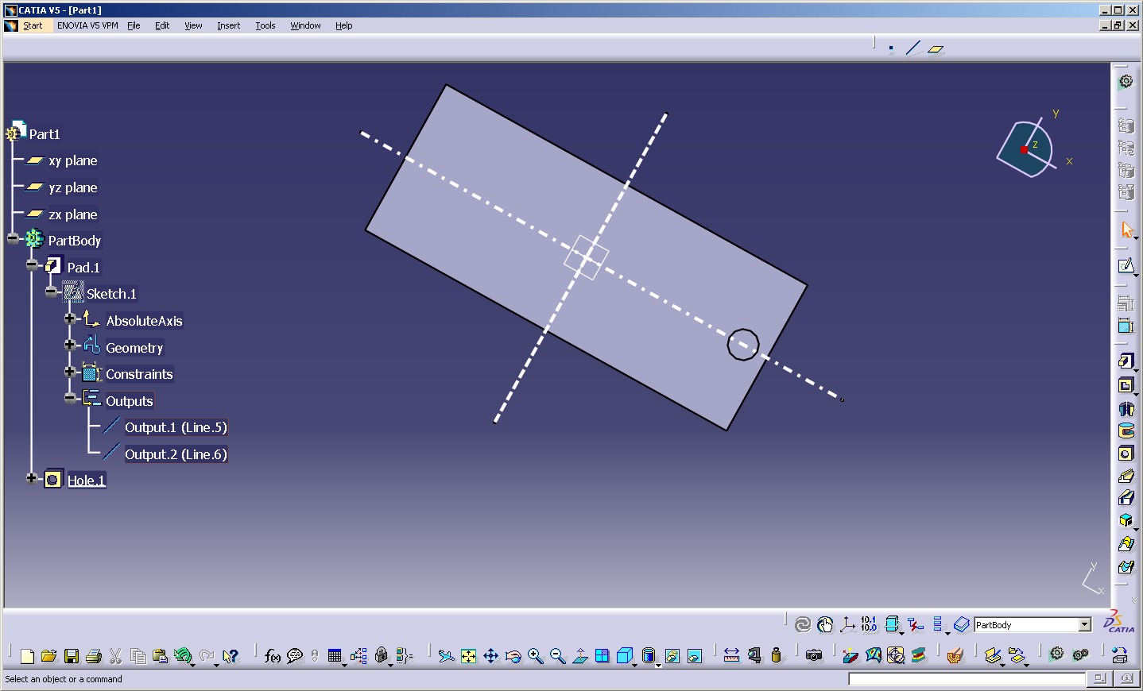The height and width of the screenshot is (691, 1143).
Task: Open the Formula f(x) editor
Action: click(272, 656)
